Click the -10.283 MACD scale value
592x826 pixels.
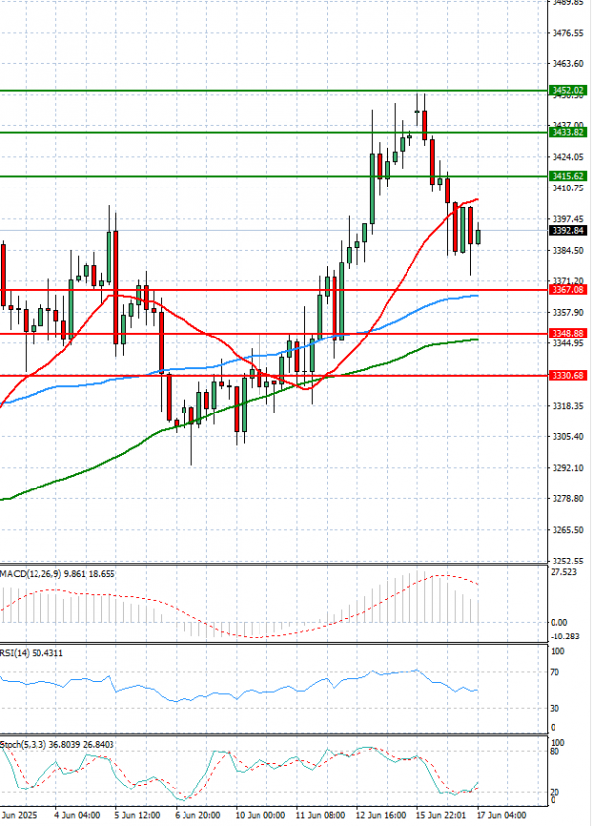coord(565,637)
